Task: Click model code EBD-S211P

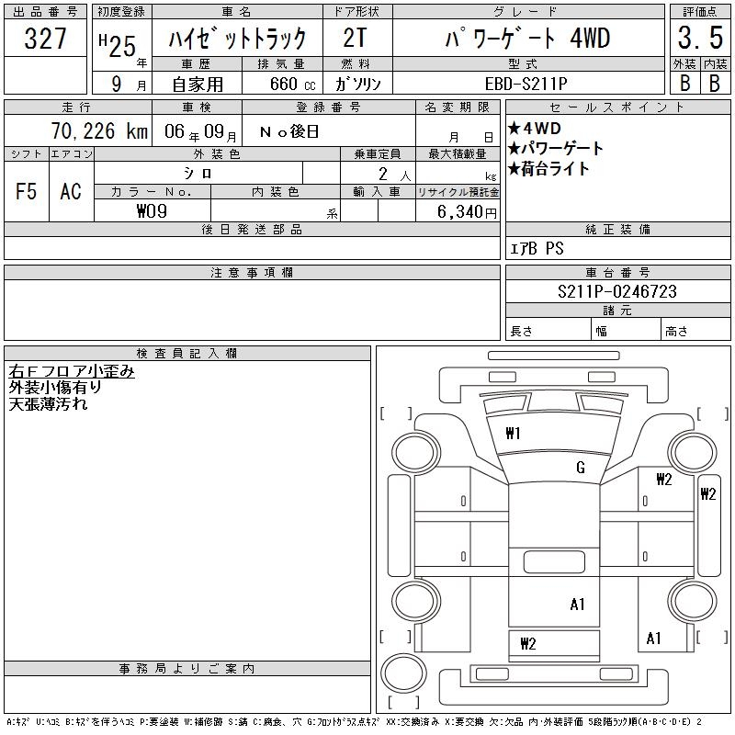Action: (526, 84)
